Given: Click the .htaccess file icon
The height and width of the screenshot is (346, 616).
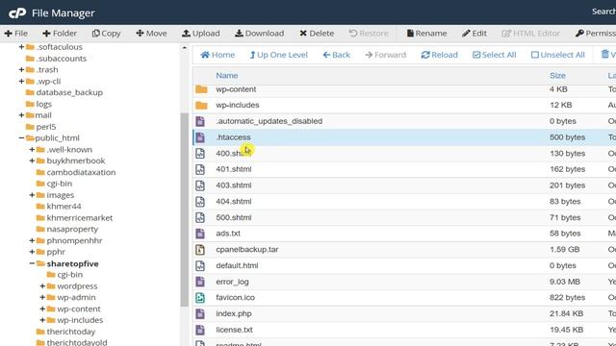Looking at the screenshot, I should (x=200, y=137).
